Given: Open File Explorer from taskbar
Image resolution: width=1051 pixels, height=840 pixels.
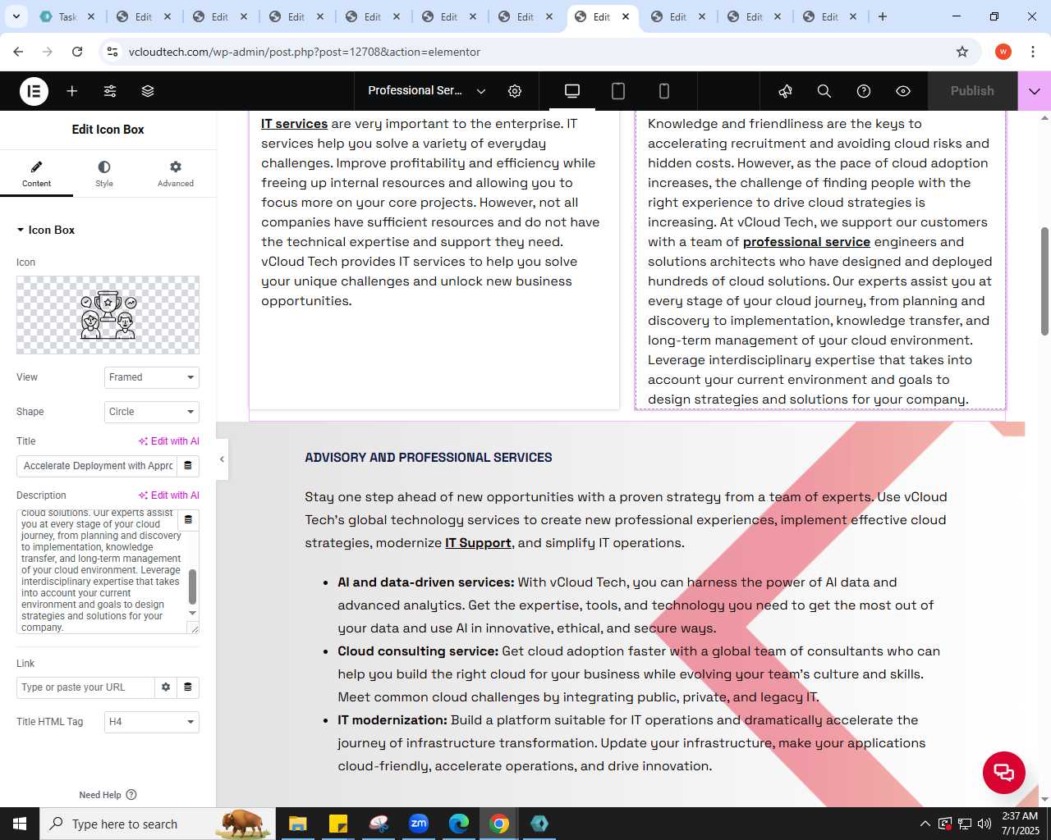Looking at the screenshot, I should [x=297, y=824].
